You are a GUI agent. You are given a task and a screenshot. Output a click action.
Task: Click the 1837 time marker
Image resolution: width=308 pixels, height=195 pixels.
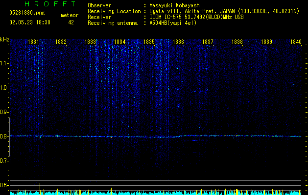pos(208,42)
